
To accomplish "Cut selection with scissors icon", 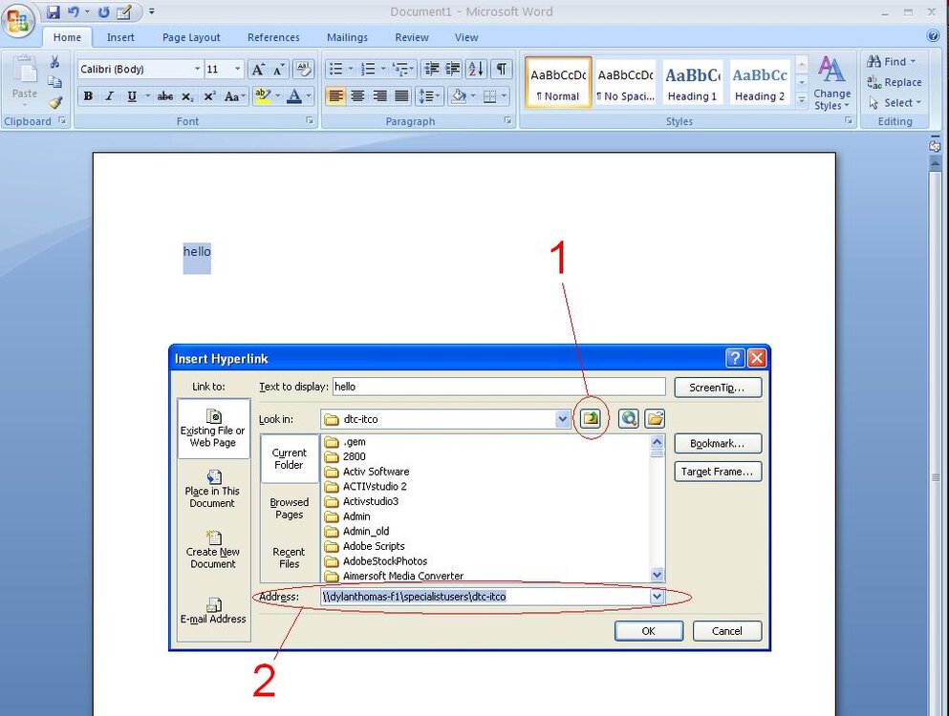I will pyautogui.click(x=54, y=62).
